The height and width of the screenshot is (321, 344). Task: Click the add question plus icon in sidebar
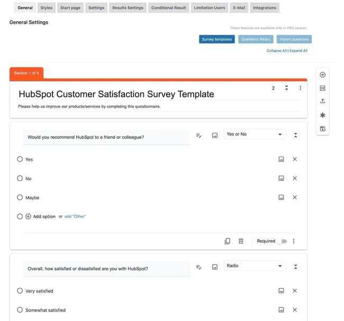tap(322, 75)
